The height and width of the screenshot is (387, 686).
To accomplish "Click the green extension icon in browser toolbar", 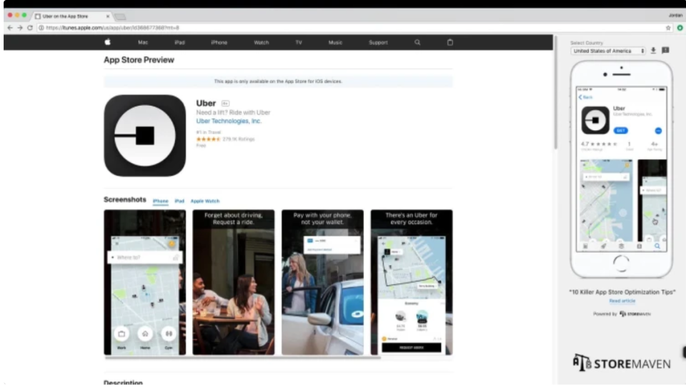I will (x=680, y=28).
